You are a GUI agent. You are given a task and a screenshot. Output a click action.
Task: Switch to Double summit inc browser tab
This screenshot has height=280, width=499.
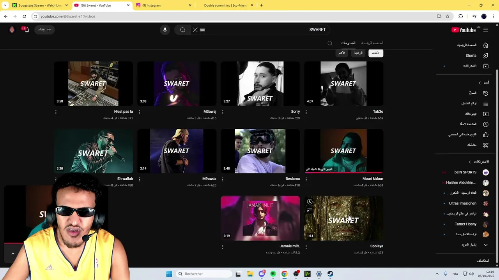pyautogui.click(x=225, y=5)
